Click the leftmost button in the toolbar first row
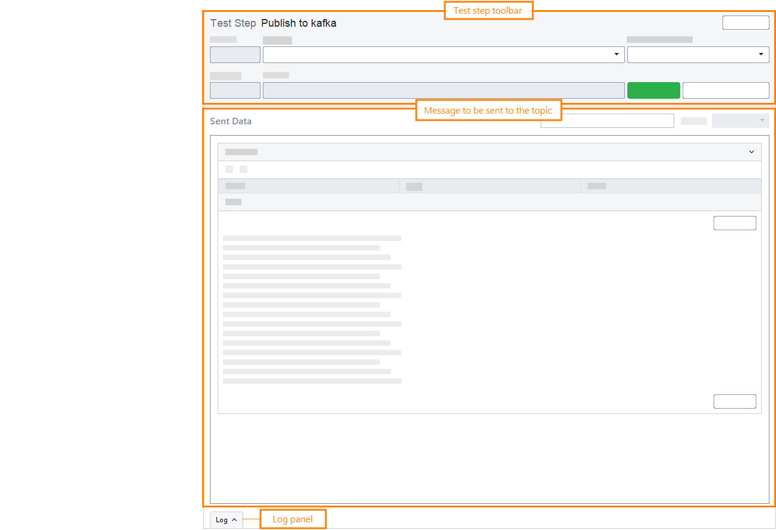This screenshot has height=530, width=776. click(234, 54)
